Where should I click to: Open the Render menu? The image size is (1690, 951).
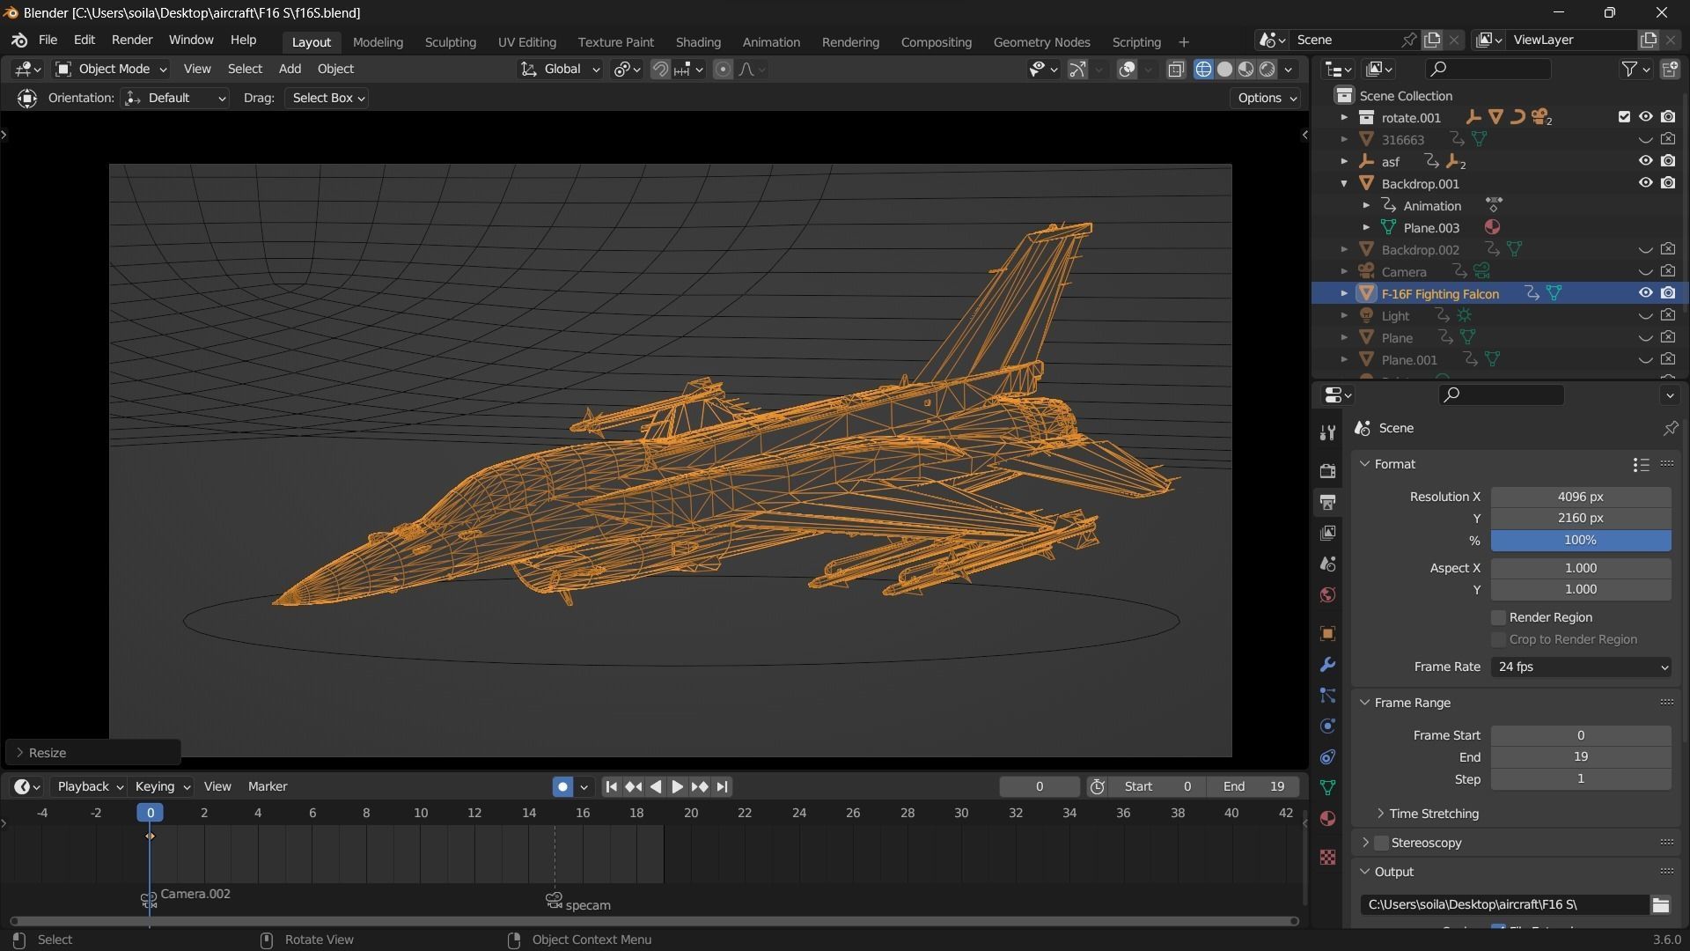click(x=132, y=41)
